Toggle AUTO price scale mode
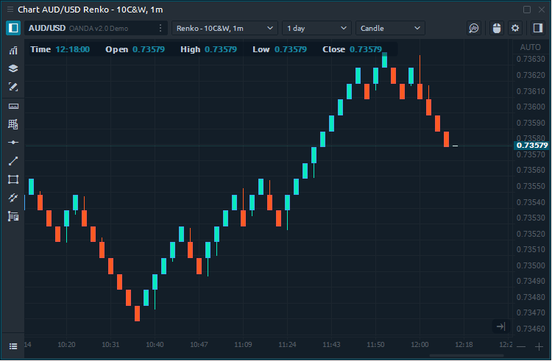552x361 pixels. pyautogui.click(x=530, y=47)
